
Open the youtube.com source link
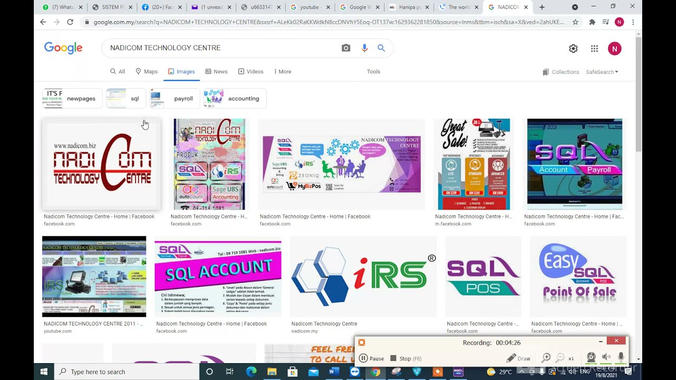(58, 331)
